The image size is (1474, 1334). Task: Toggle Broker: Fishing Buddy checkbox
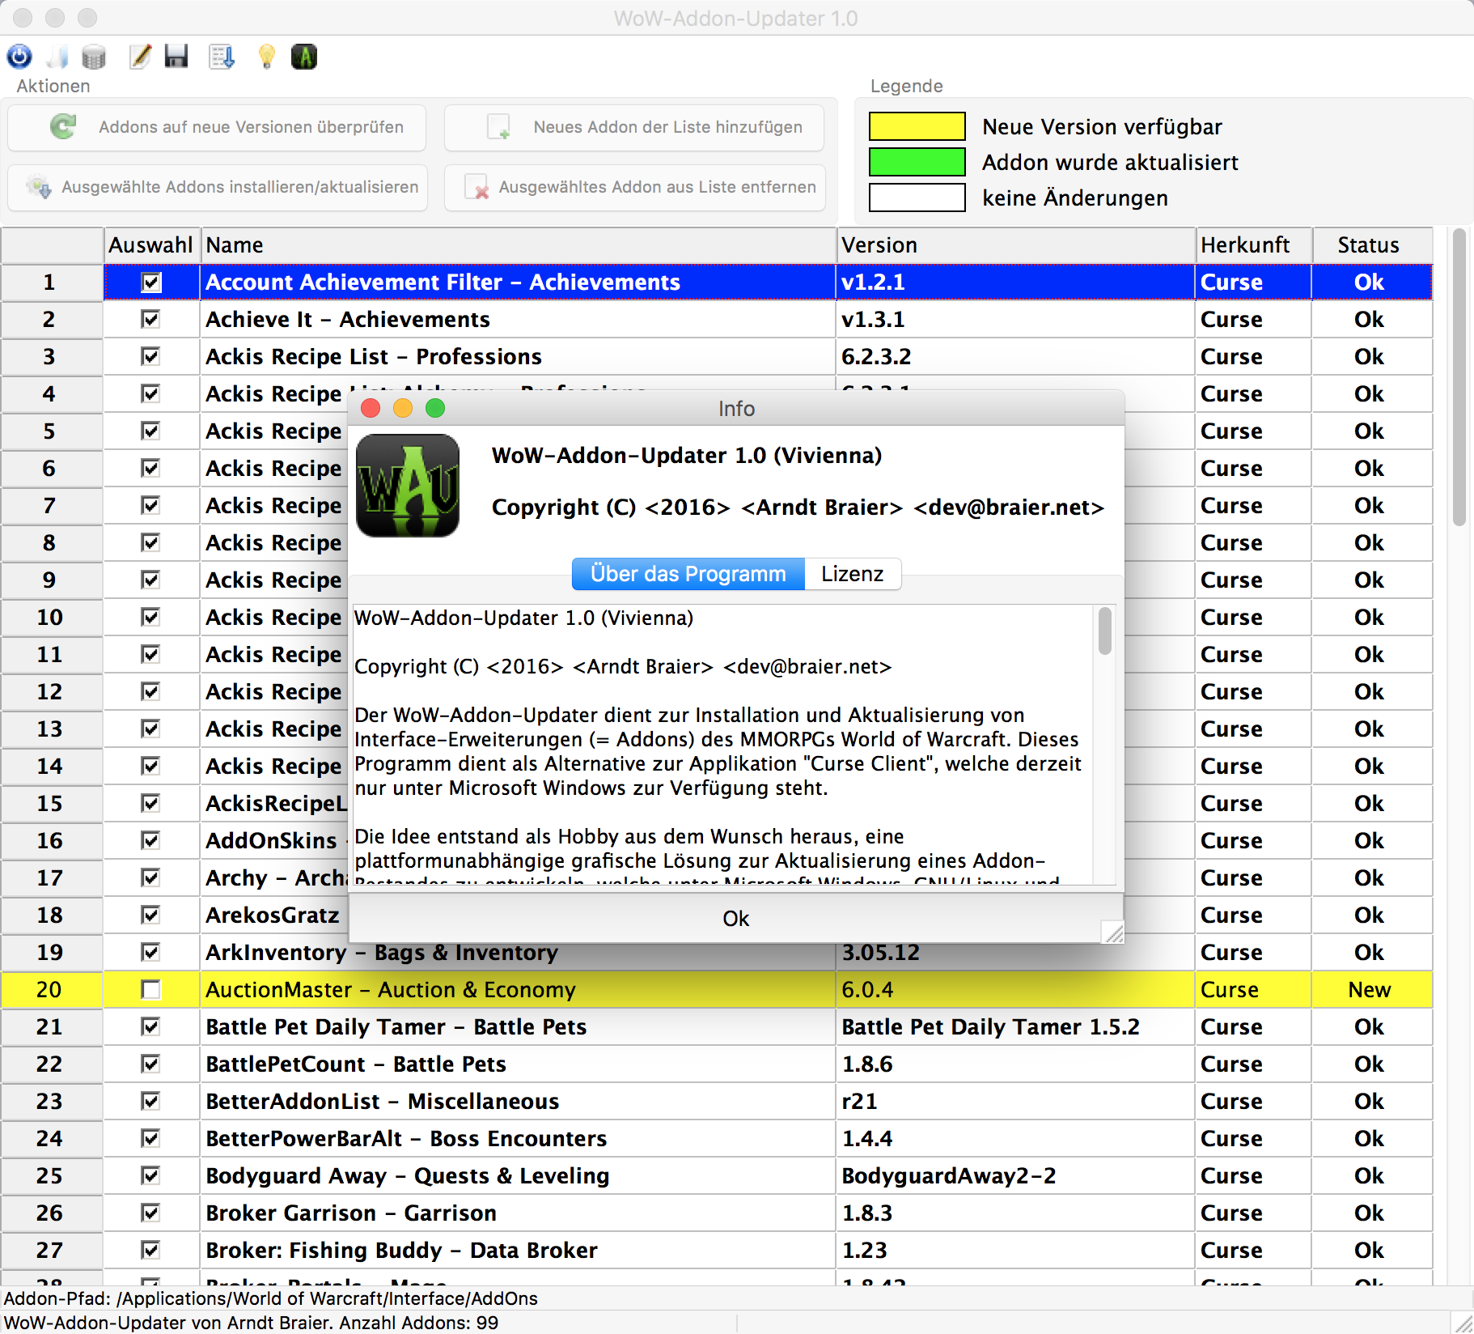point(151,1251)
